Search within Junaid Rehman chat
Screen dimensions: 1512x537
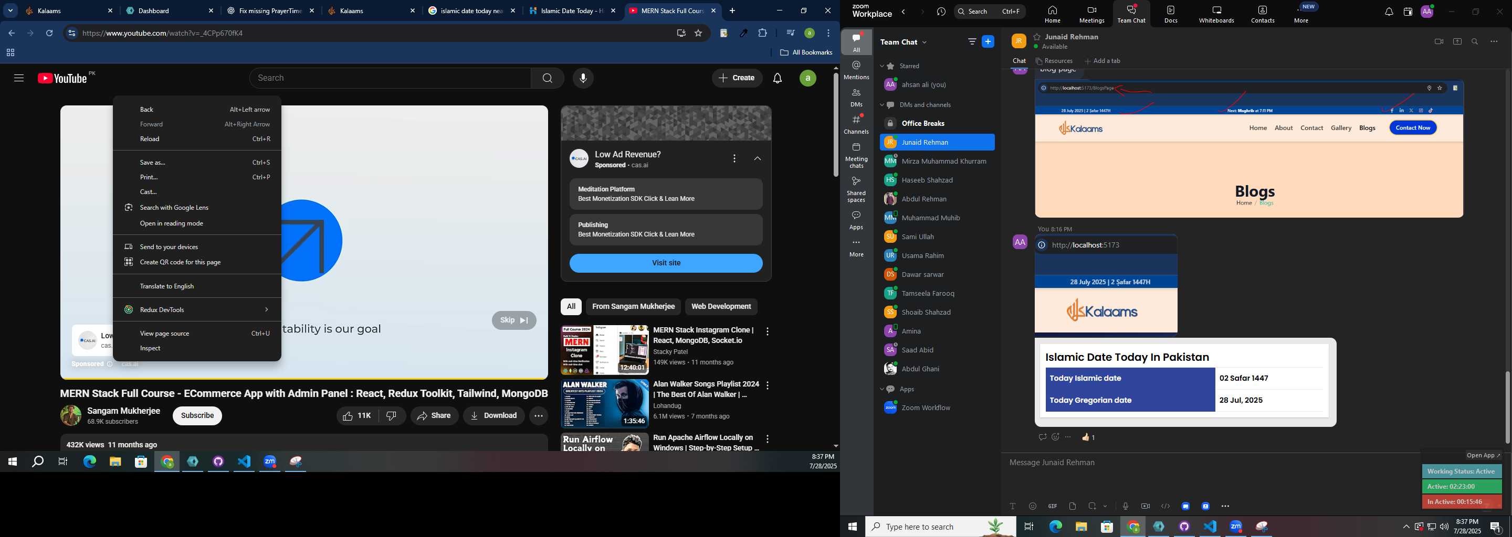1475,41
